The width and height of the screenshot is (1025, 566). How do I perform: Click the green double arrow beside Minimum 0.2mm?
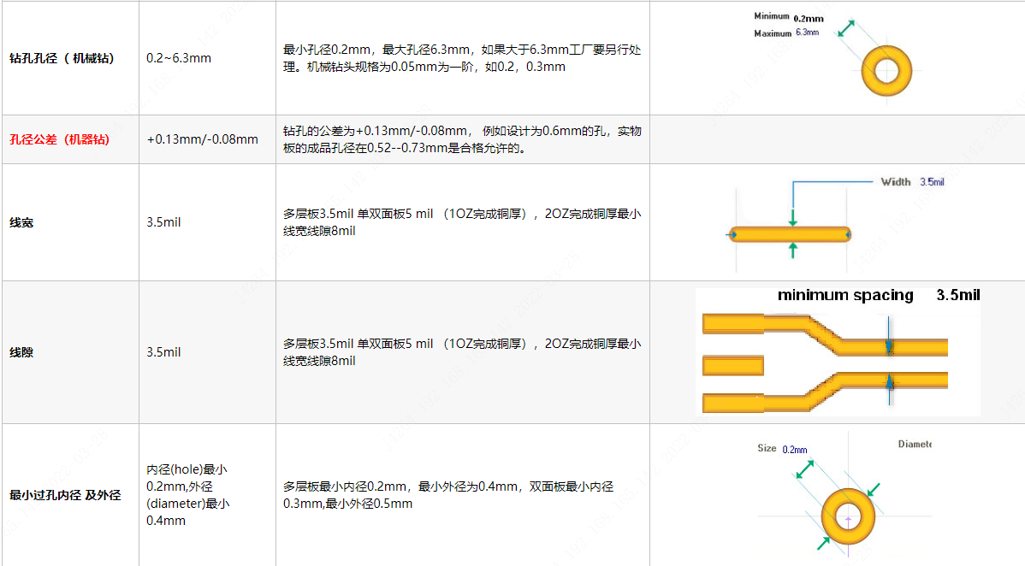(845, 28)
